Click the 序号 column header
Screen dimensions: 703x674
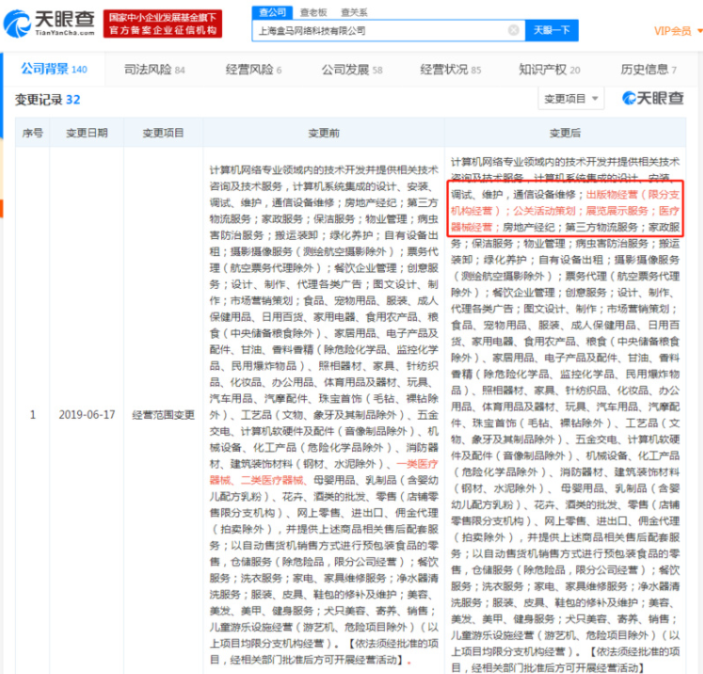coord(32,133)
